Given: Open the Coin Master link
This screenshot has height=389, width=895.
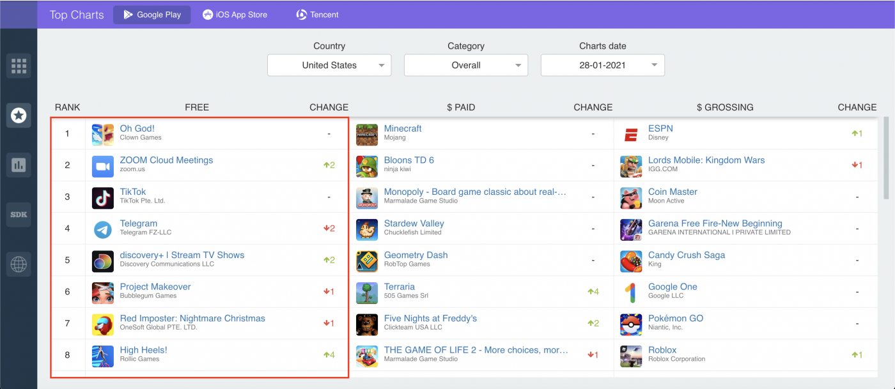Looking at the screenshot, I should pyautogui.click(x=673, y=192).
